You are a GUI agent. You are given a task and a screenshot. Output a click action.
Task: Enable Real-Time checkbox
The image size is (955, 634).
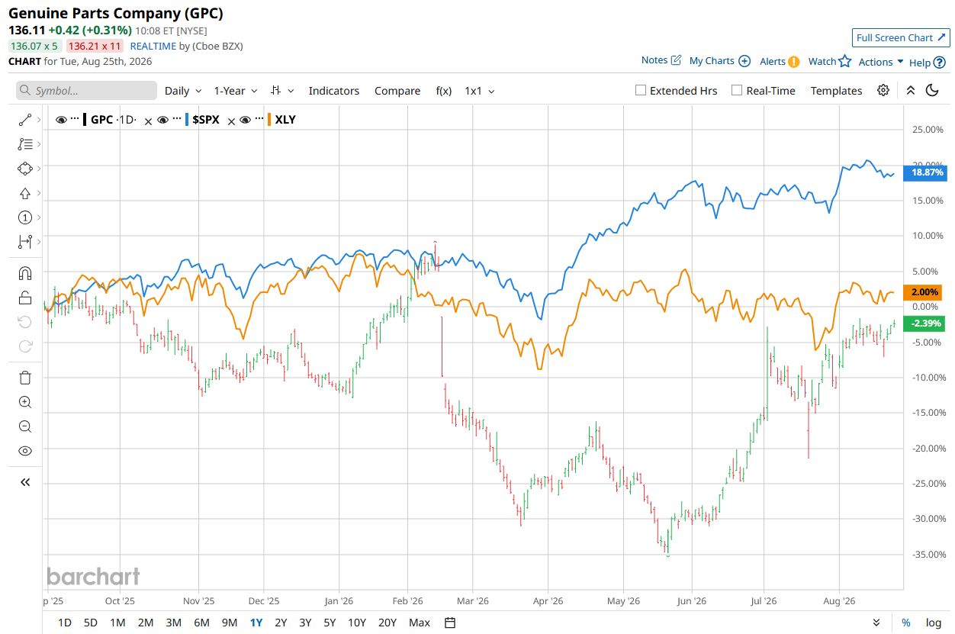pos(737,90)
